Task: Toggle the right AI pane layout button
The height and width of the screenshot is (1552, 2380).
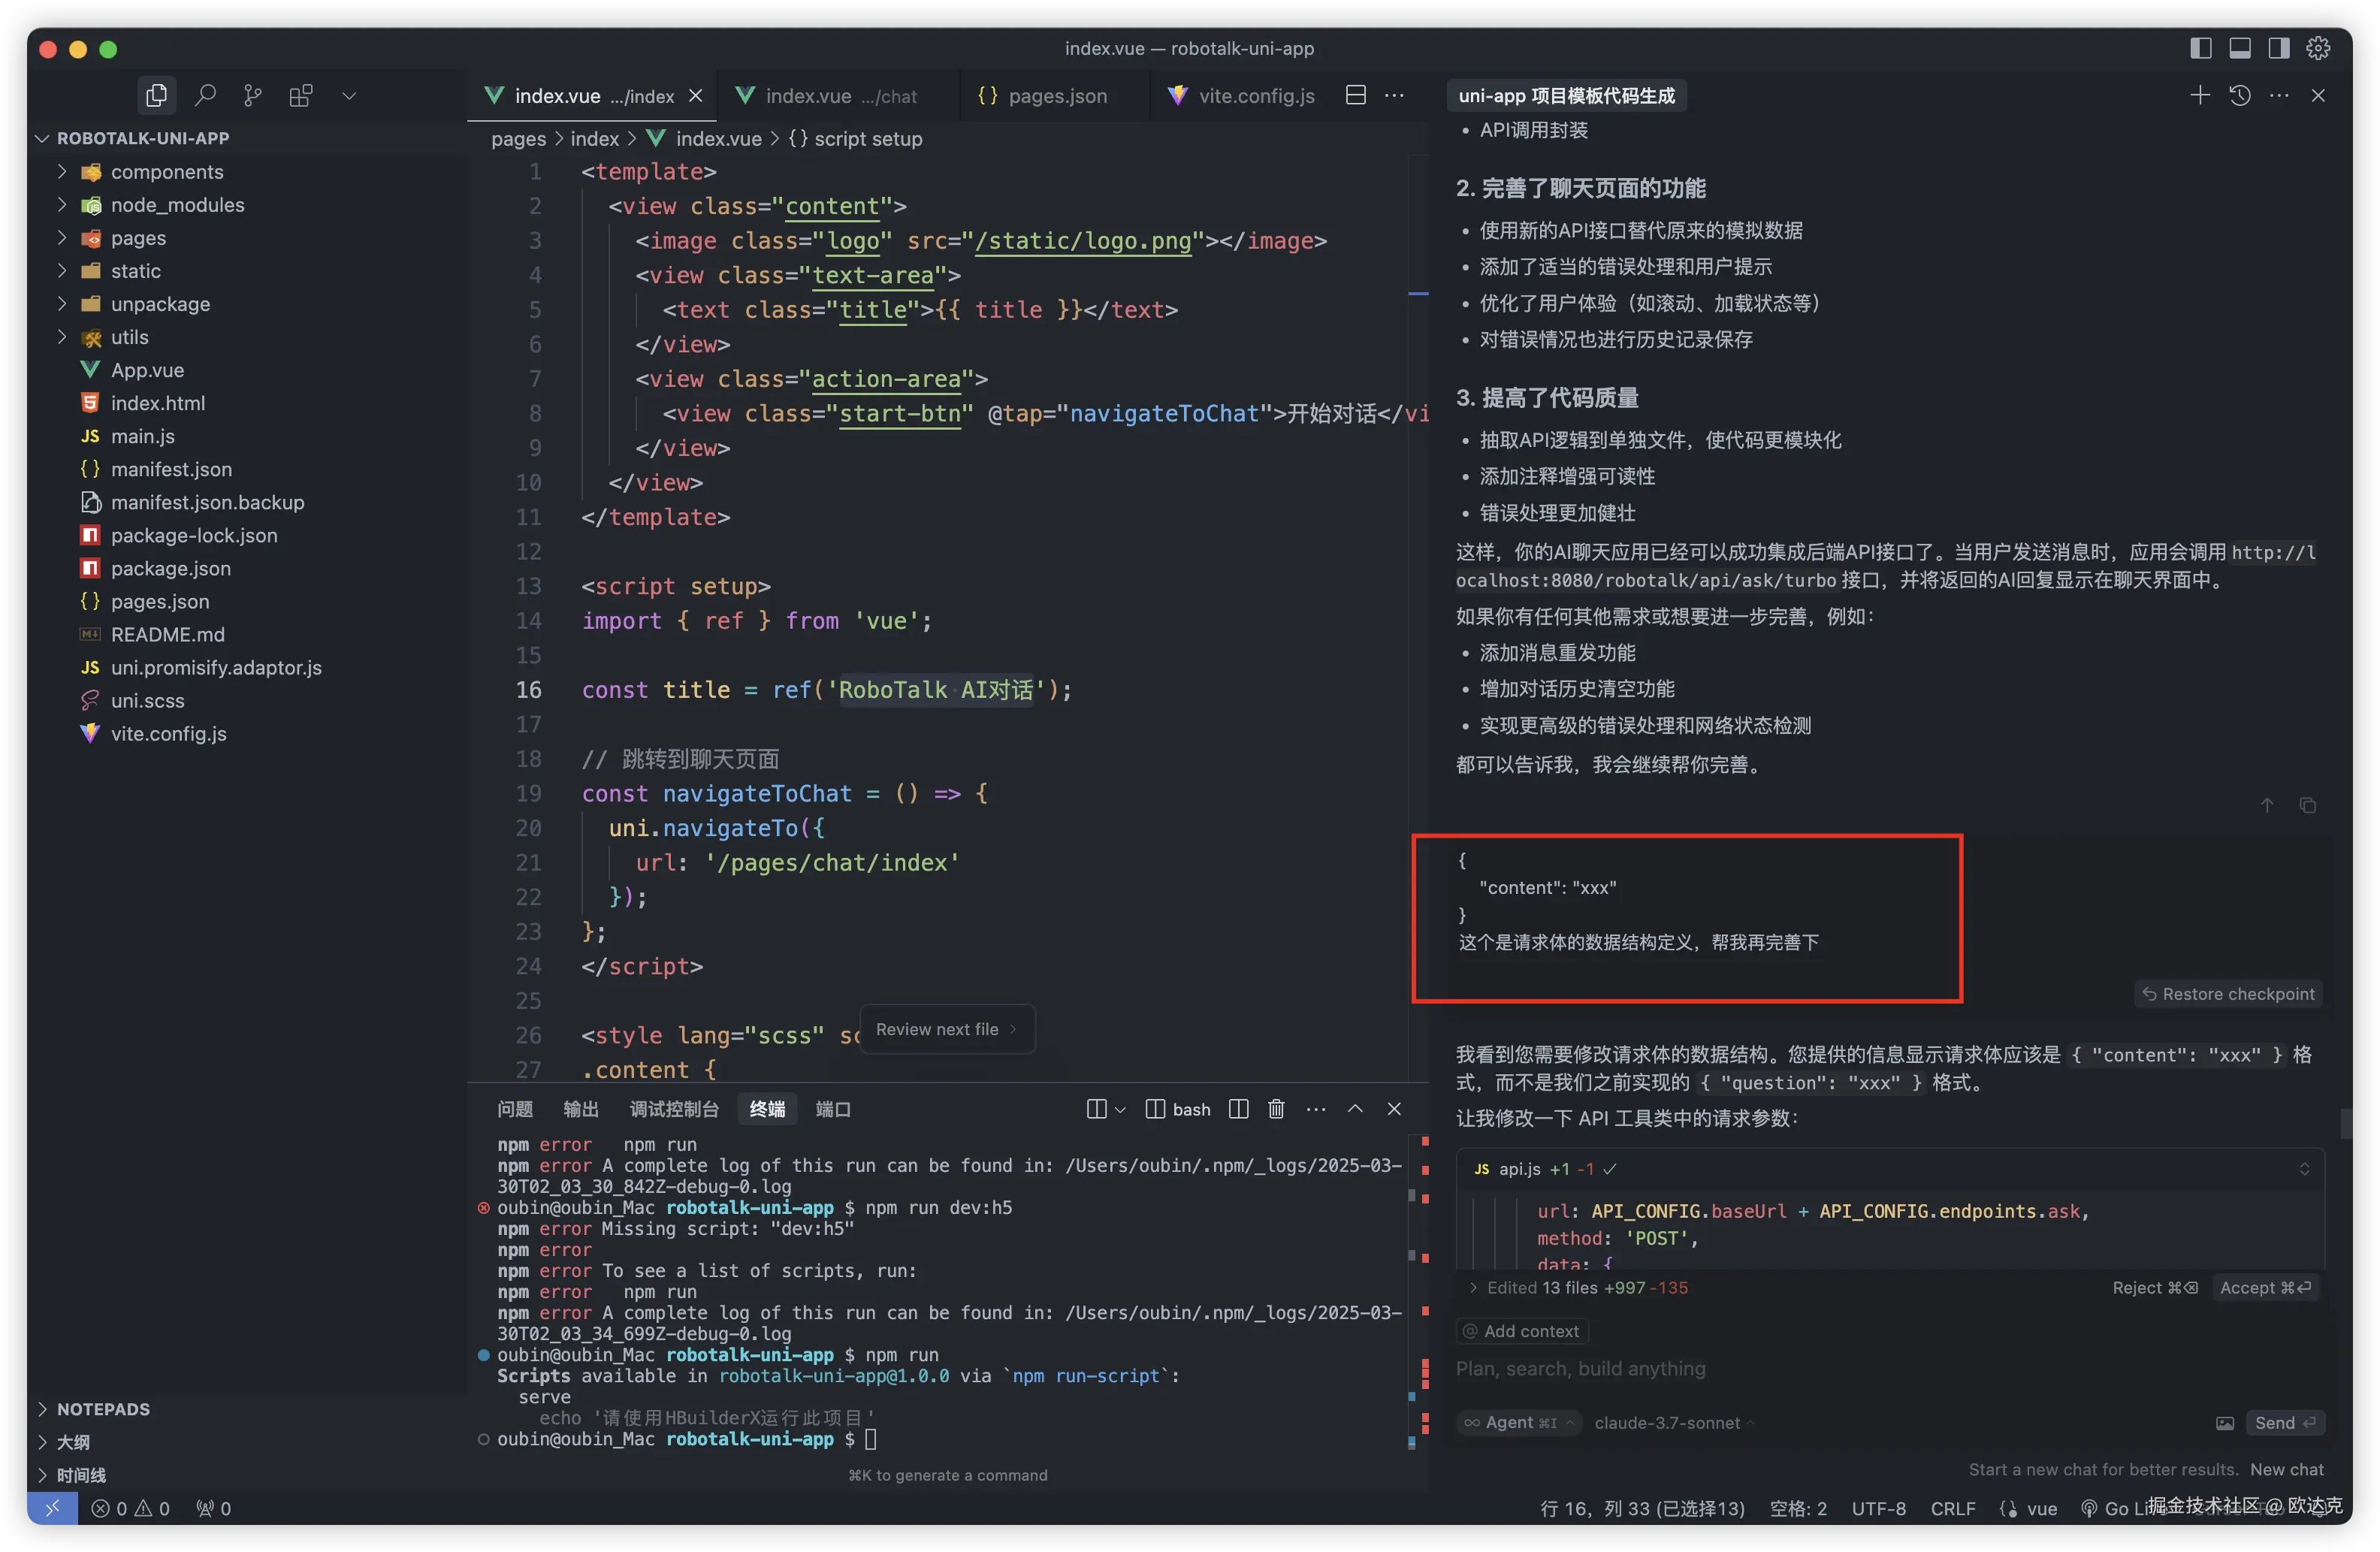Action: coord(2279,48)
